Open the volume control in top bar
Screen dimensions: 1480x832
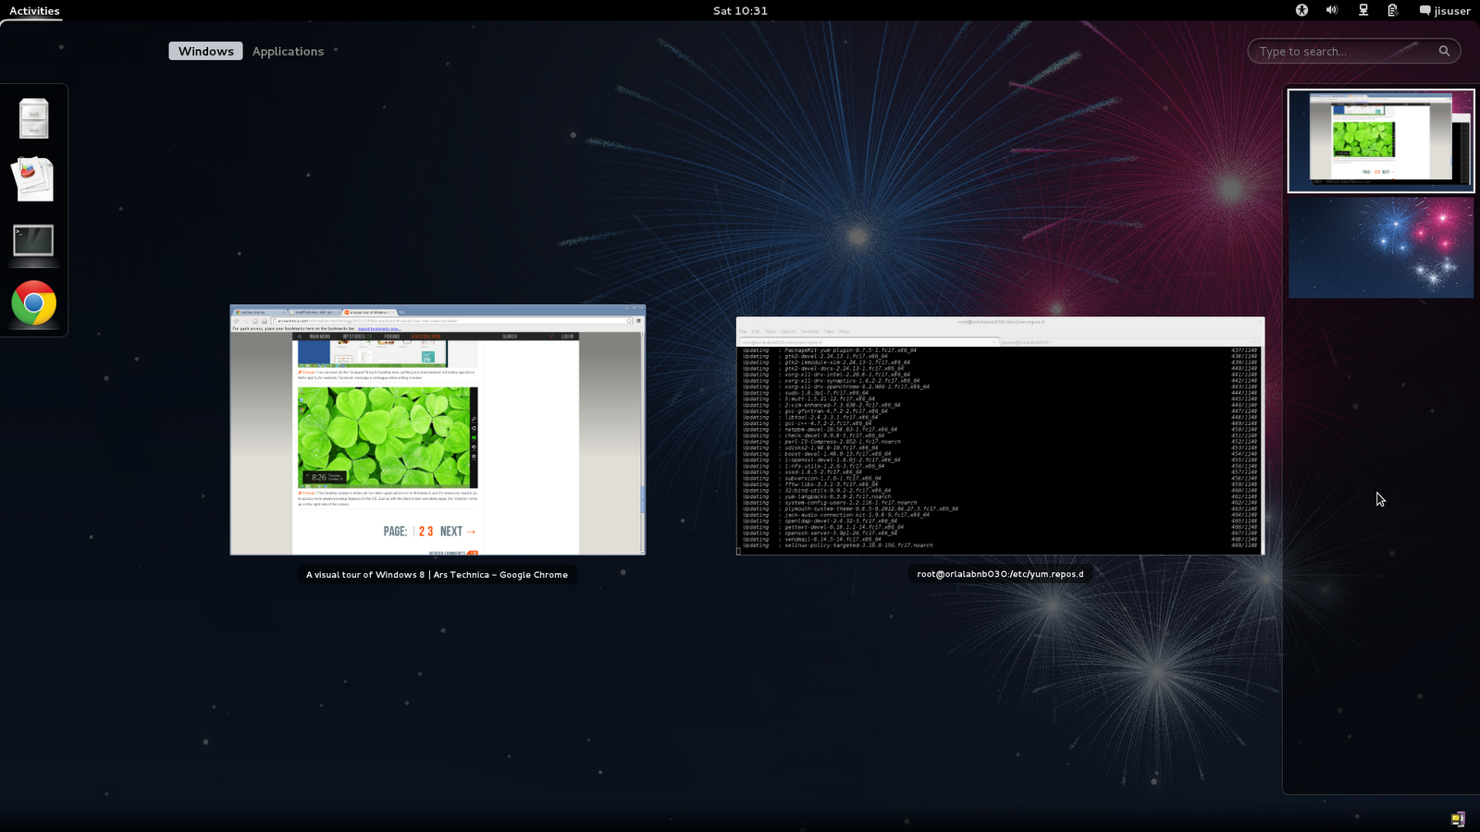tap(1332, 10)
